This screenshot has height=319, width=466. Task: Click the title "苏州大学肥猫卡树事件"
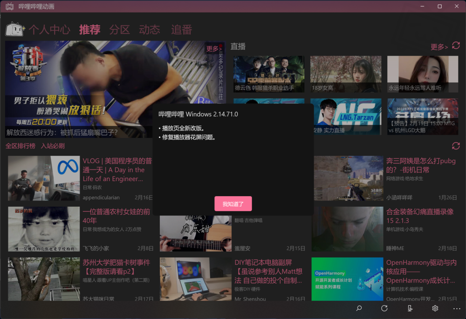pos(116,267)
